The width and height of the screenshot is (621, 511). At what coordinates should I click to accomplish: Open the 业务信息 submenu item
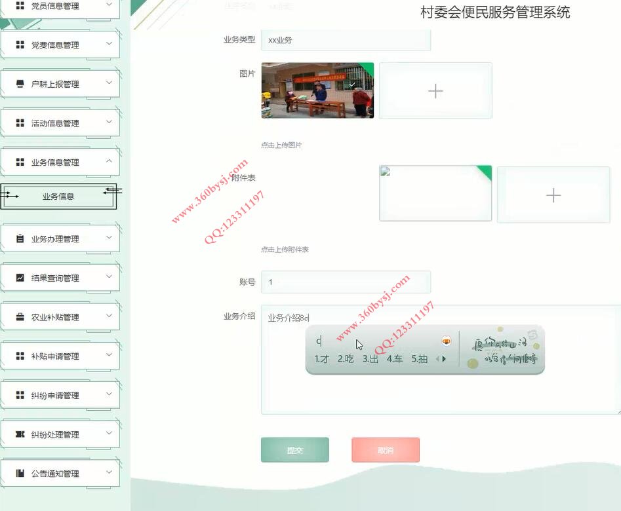click(x=58, y=197)
